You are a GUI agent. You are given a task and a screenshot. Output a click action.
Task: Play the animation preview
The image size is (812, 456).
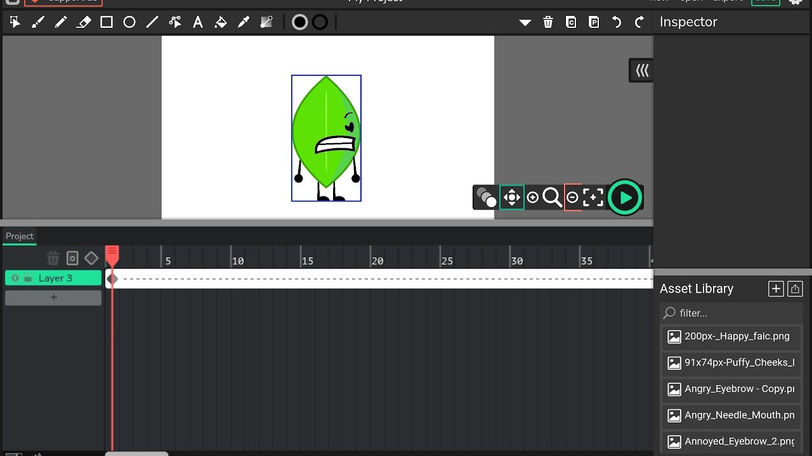(625, 198)
